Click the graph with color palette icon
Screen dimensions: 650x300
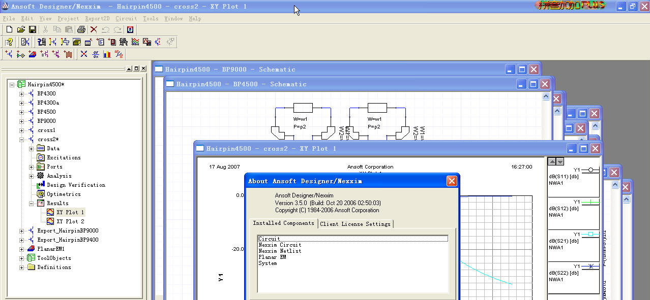(x=147, y=42)
